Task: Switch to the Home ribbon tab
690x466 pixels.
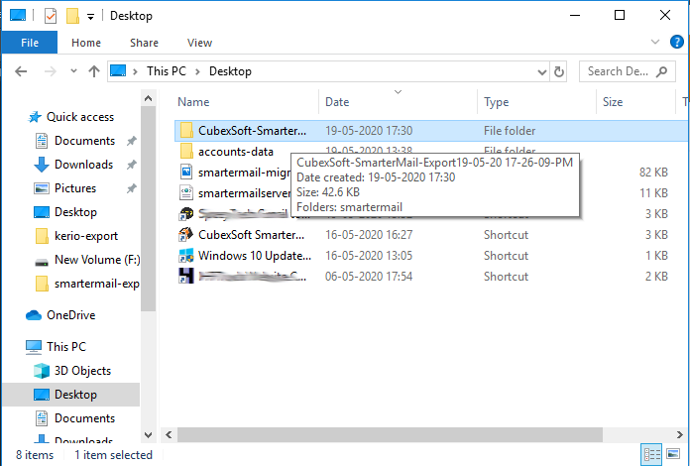Action: (86, 43)
